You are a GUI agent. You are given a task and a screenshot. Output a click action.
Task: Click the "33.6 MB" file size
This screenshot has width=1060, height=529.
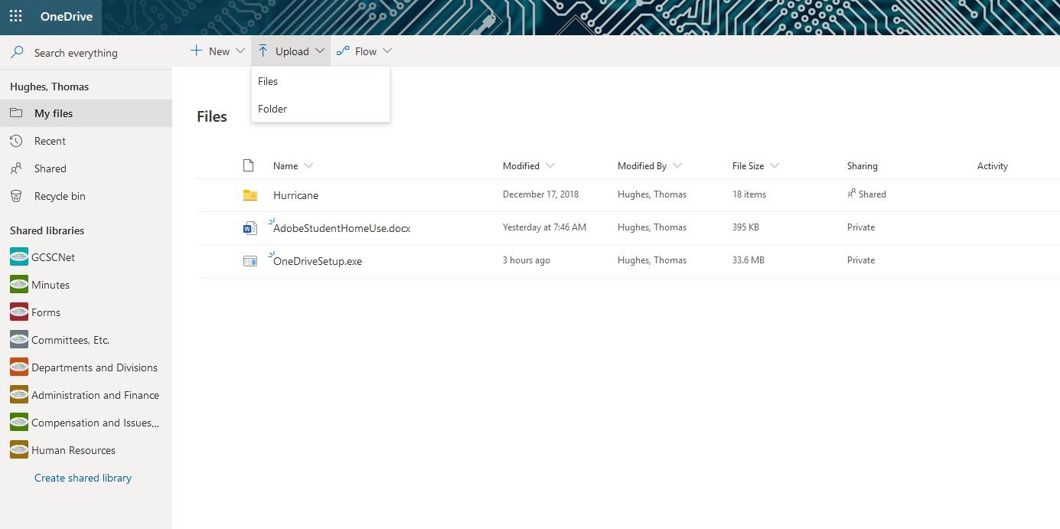749,260
